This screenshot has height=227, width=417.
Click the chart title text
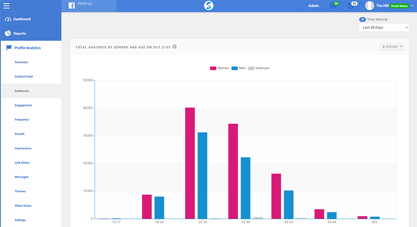point(123,47)
